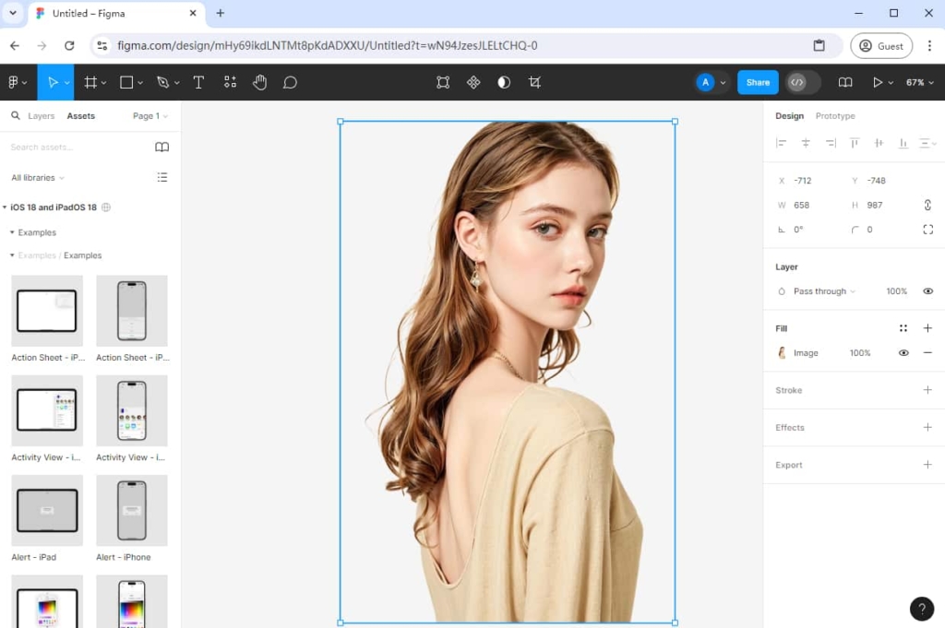Select the Frame tool
The width and height of the screenshot is (945, 628).
91,82
